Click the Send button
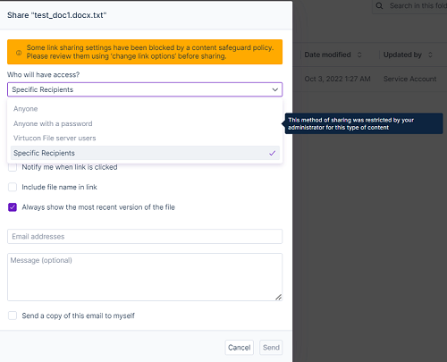This screenshot has height=362, width=447. [271, 348]
